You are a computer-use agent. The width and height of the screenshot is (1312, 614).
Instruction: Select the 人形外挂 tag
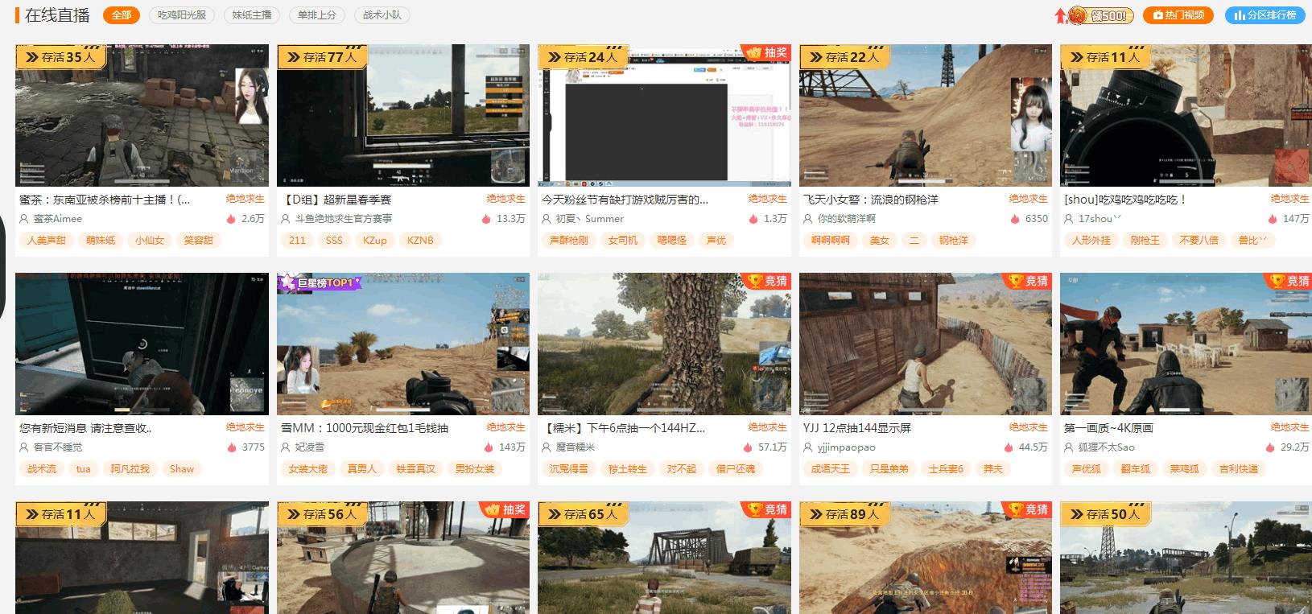pos(1091,241)
